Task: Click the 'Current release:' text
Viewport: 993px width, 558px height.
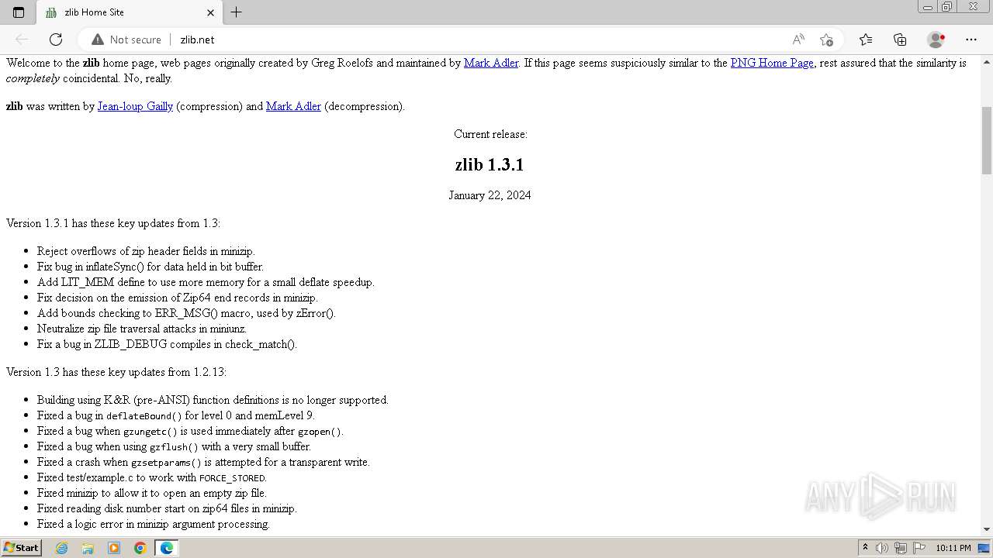Action: pyautogui.click(x=490, y=134)
